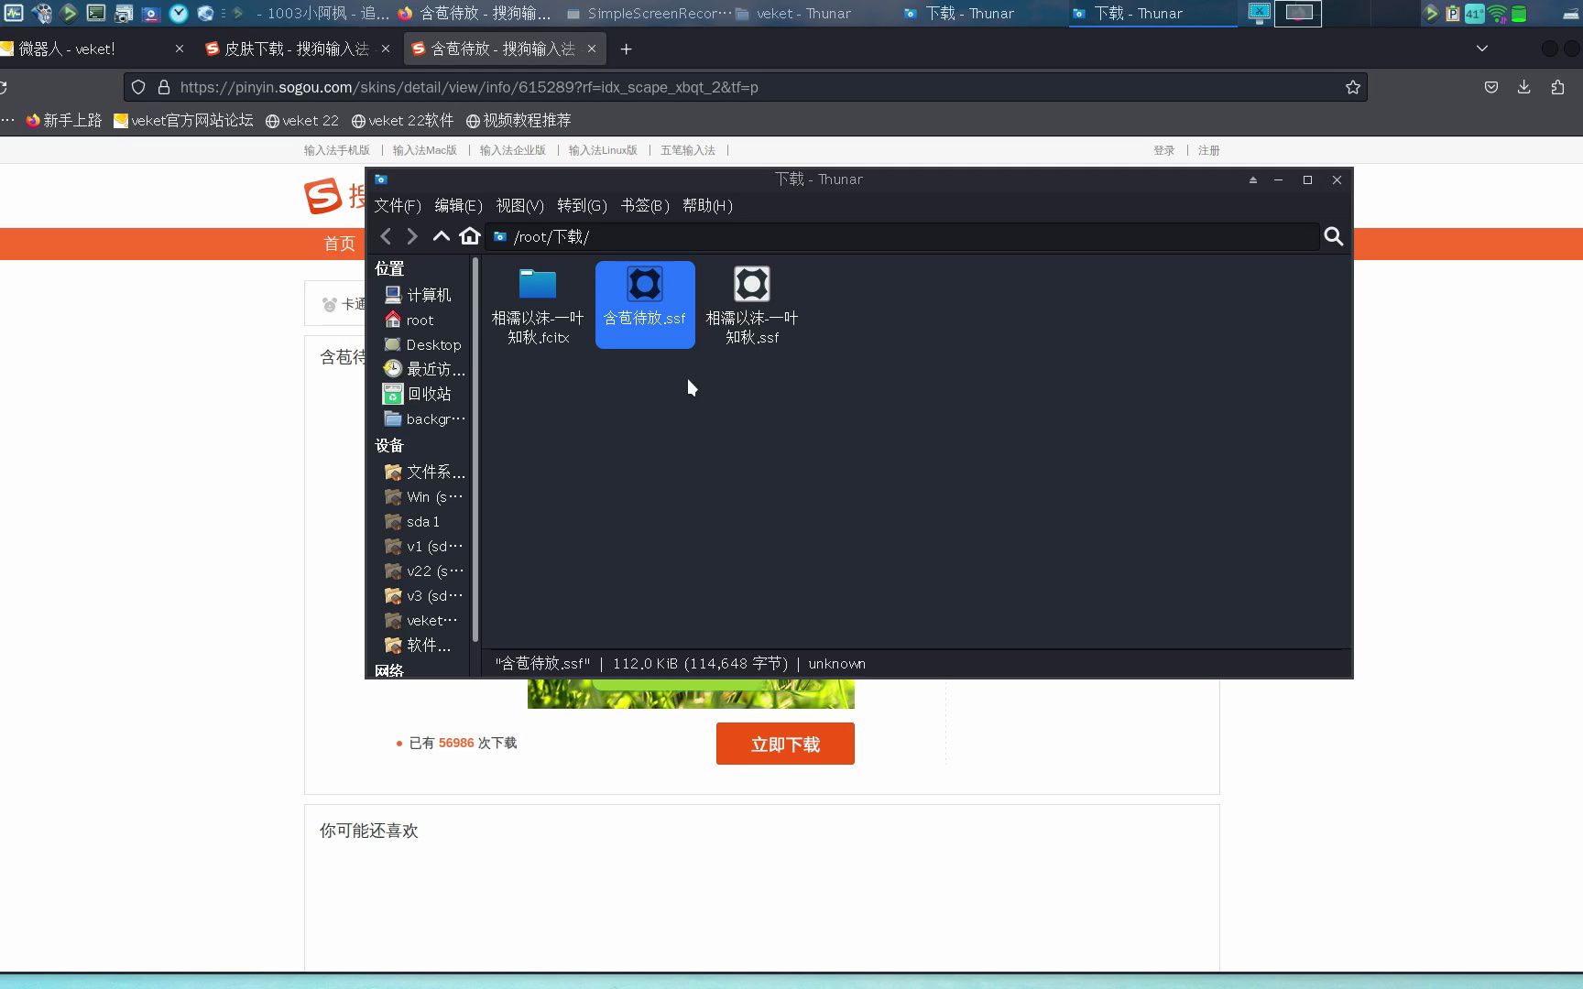Bookmark this page with the star icon
The width and height of the screenshot is (1583, 989).
coord(1353,87)
